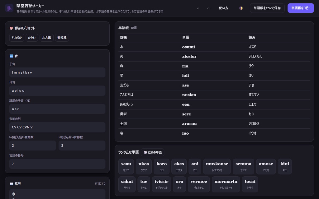Select the やわらか preset
The image size is (319, 199).
tap(17, 38)
